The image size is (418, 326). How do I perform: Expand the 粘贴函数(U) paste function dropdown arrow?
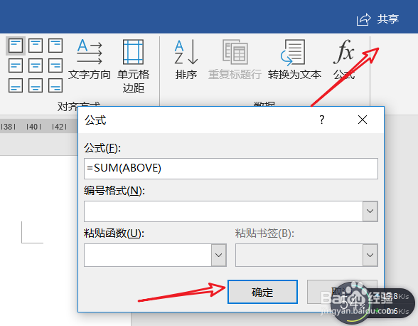219,255
